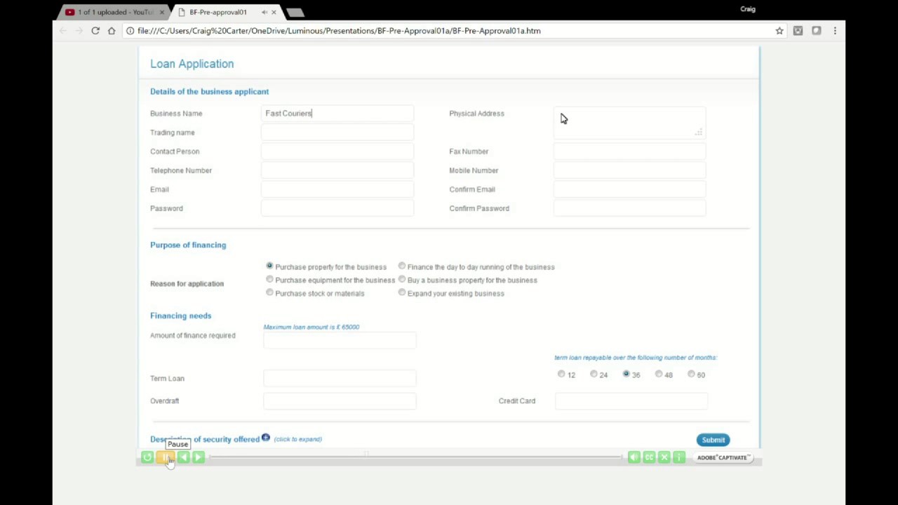The height and width of the screenshot is (505, 898).
Task: Click the Telephone Number field
Action: 337,170
